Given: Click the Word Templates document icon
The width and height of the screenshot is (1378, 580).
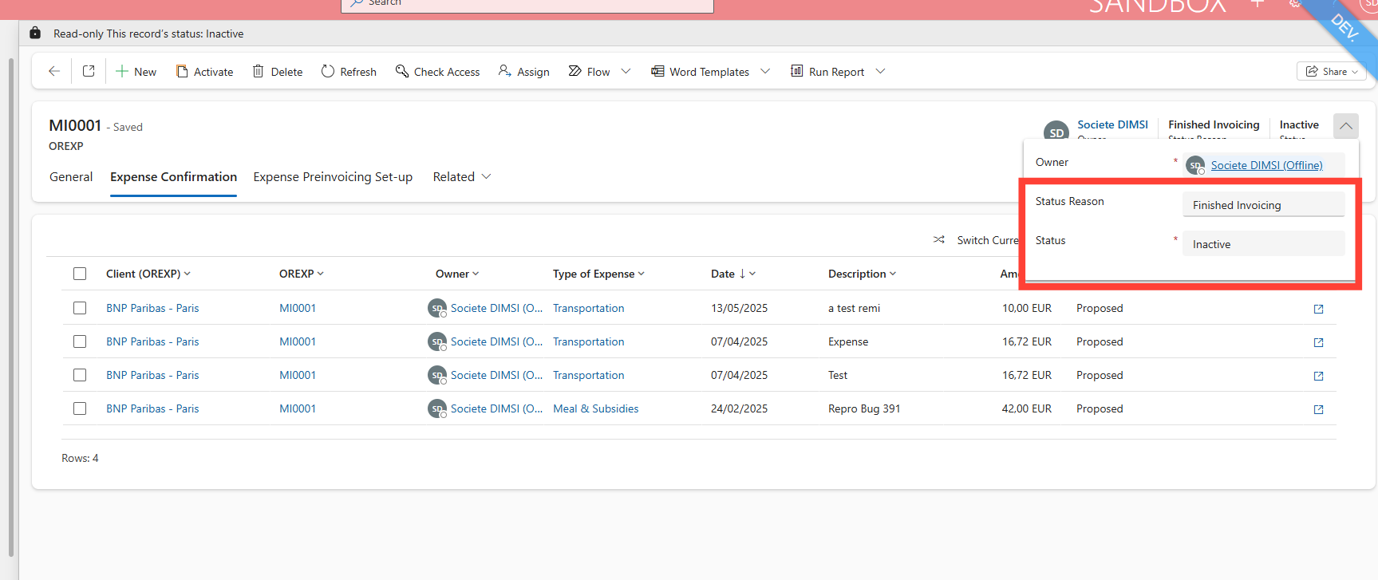Looking at the screenshot, I should (657, 71).
